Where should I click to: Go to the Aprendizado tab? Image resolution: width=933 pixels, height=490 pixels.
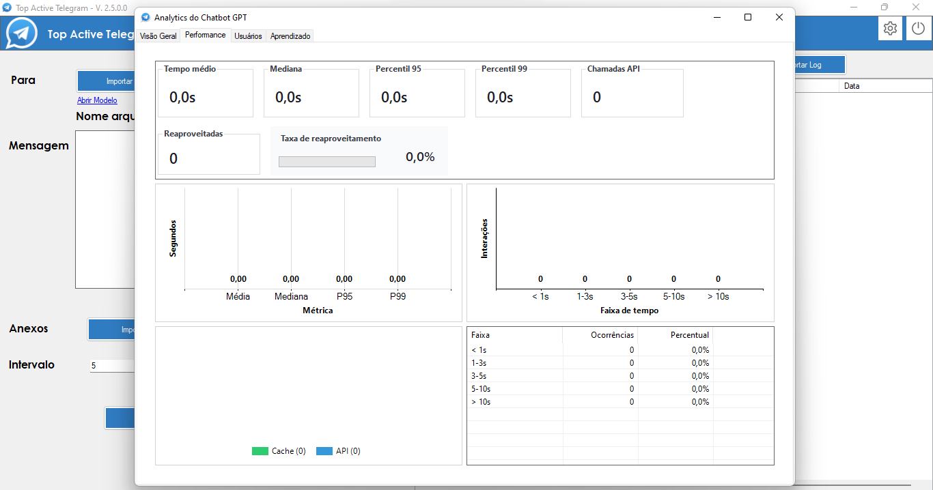coord(290,36)
